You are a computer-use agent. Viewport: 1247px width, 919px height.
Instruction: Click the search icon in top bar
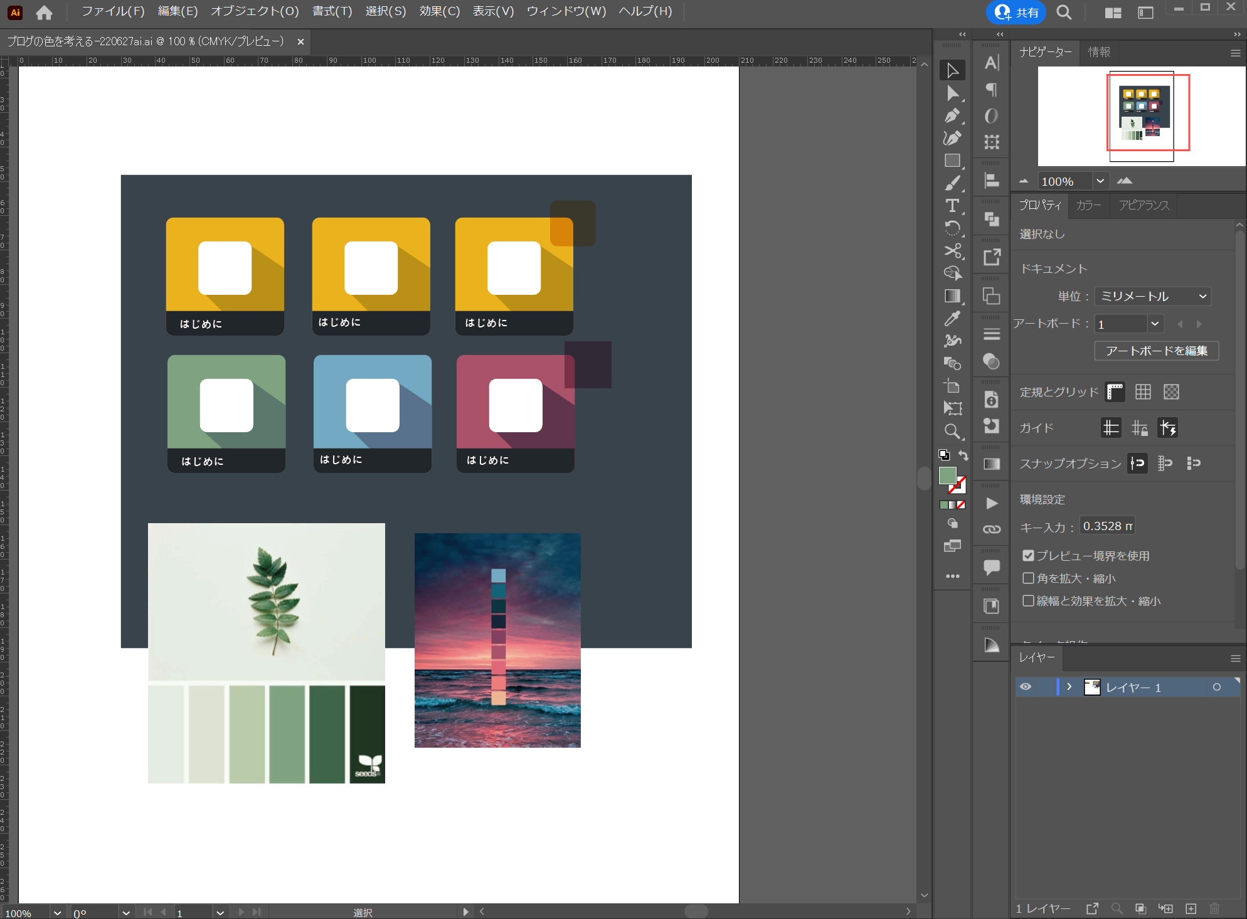[1064, 12]
